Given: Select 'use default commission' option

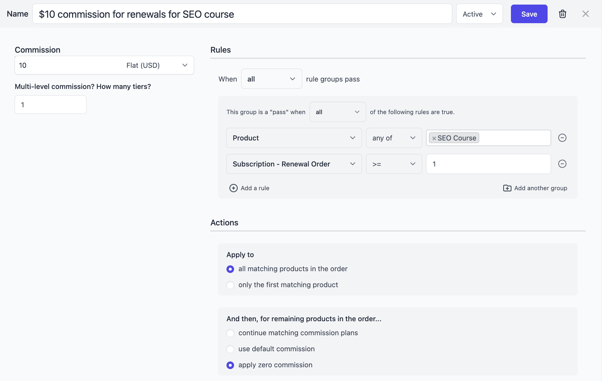Looking at the screenshot, I should 230,349.
